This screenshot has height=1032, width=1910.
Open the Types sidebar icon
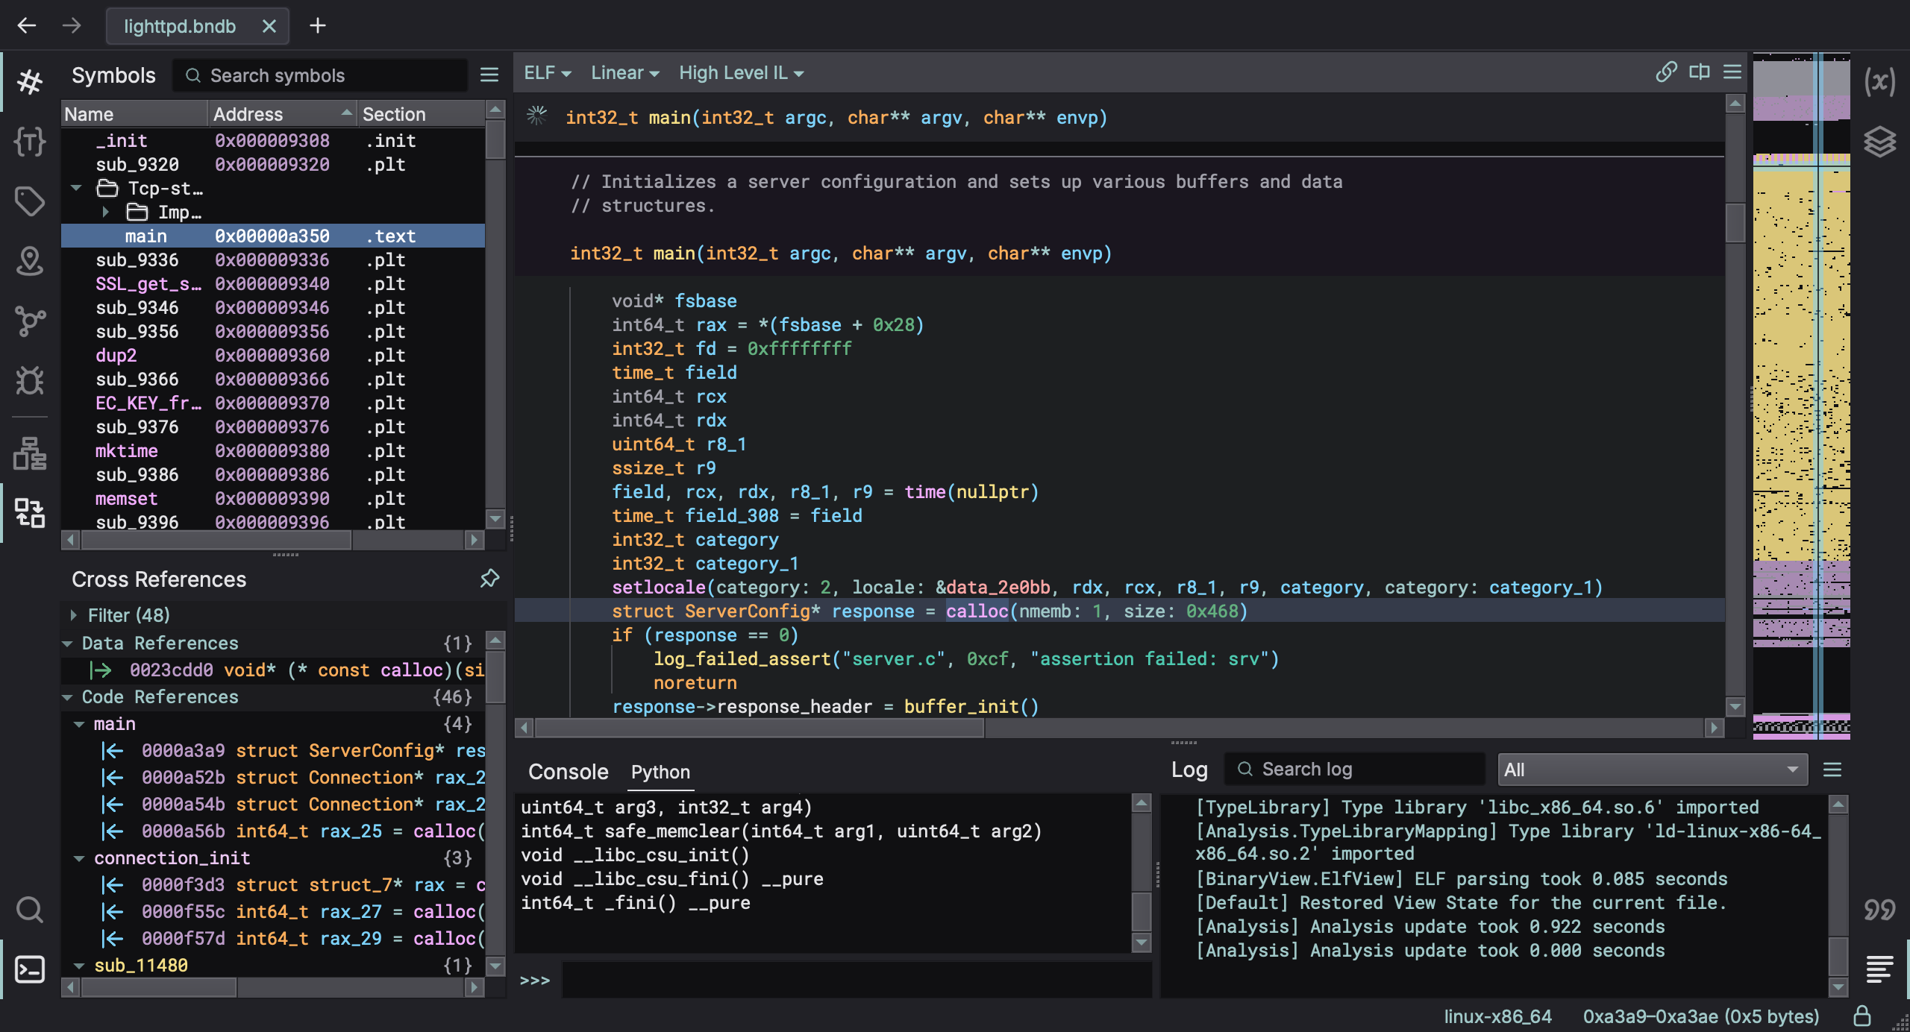pyautogui.click(x=30, y=141)
